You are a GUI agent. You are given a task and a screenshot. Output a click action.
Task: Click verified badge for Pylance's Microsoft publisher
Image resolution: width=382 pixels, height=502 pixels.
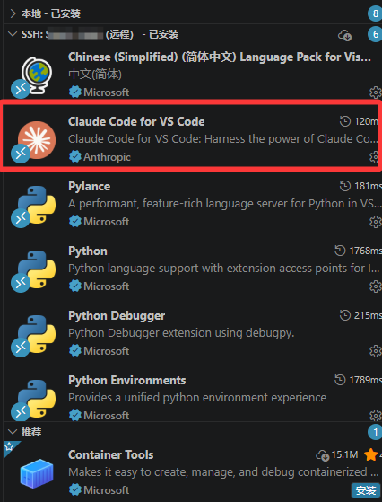click(75, 222)
